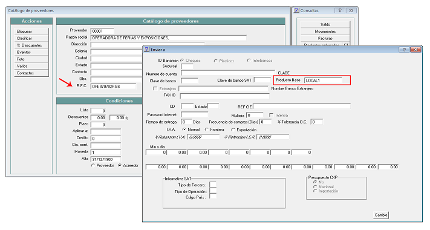430x230 pixels.
Task: Select I.V.A. Exportación radio button
Action: pyautogui.click(x=233, y=130)
